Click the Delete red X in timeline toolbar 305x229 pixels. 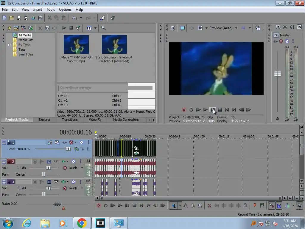click(x=209, y=205)
